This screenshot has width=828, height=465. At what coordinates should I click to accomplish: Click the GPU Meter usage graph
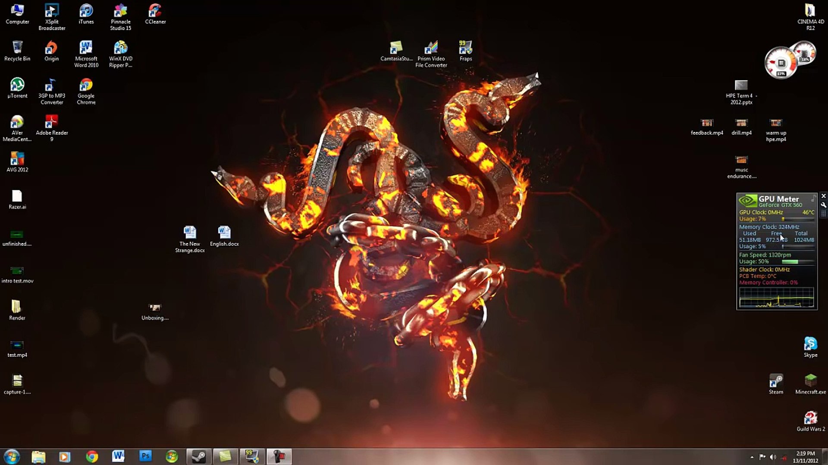[776, 298]
